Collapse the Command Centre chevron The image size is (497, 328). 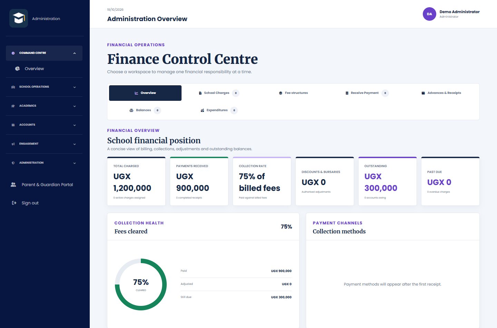75,53
